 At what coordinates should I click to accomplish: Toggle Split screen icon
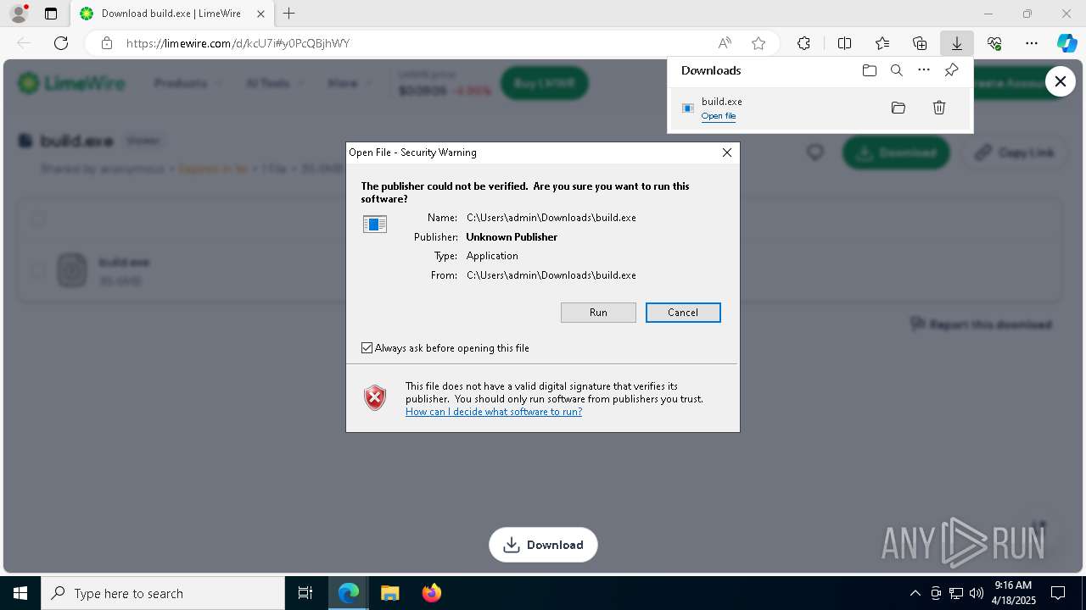[844, 43]
